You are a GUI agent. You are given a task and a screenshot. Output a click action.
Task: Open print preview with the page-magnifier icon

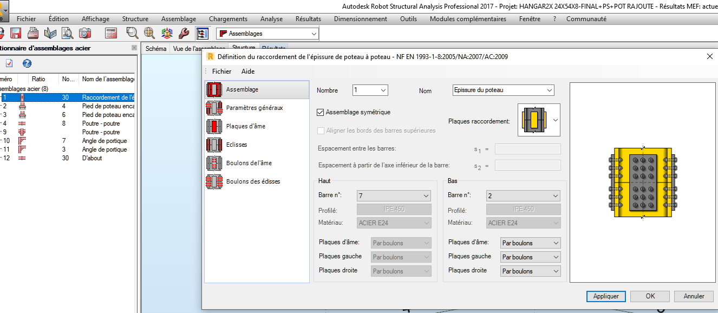point(68,33)
